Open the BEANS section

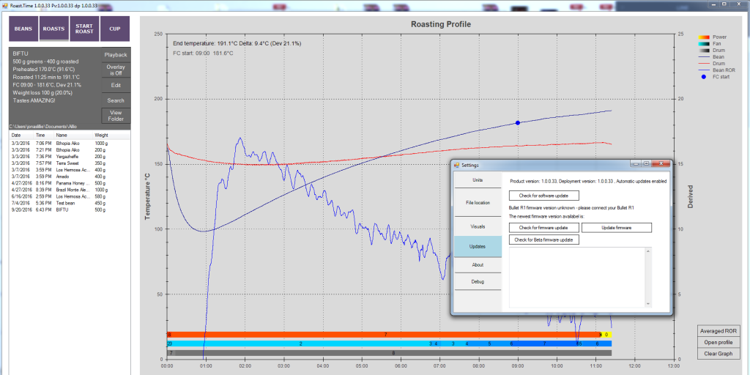(x=23, y=29)
